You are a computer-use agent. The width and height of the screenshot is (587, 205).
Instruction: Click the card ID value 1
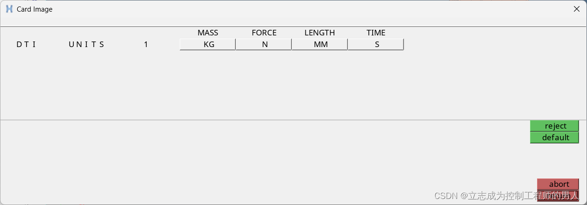coord(146,44)
